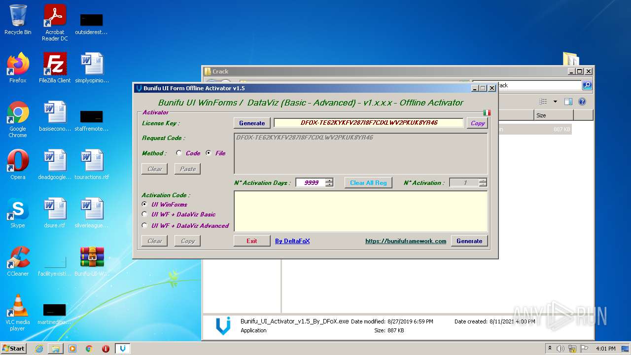The width and height of the screenshot is (631, 355).
Task: Click the Chrome icon on the taskbar
Action: [x=89, y=349]
